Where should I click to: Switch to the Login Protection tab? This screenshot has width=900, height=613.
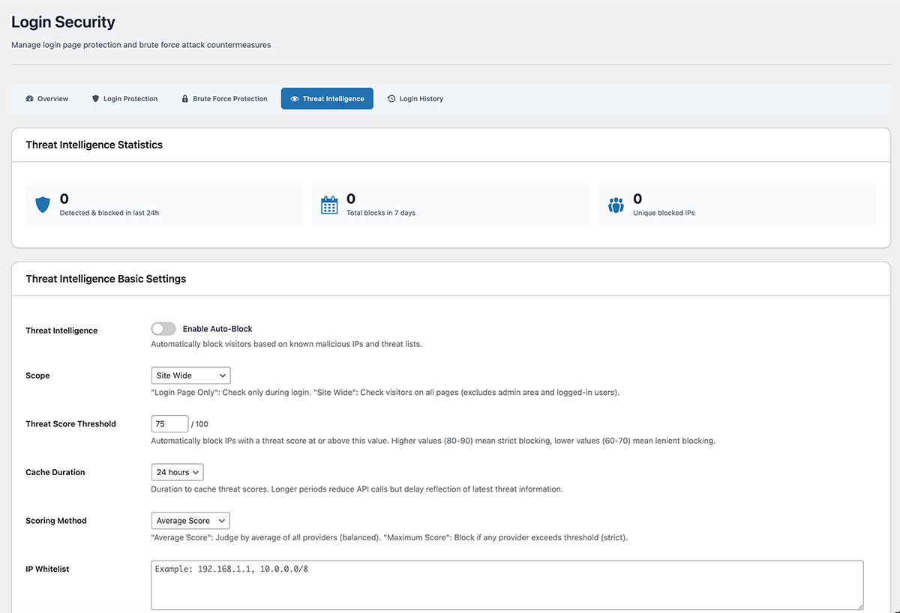pos(124,99)
